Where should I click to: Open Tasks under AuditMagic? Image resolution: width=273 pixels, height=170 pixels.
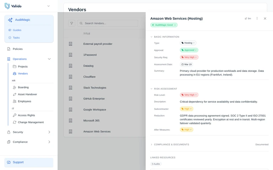pyautogui.click(x=16, y=38)
